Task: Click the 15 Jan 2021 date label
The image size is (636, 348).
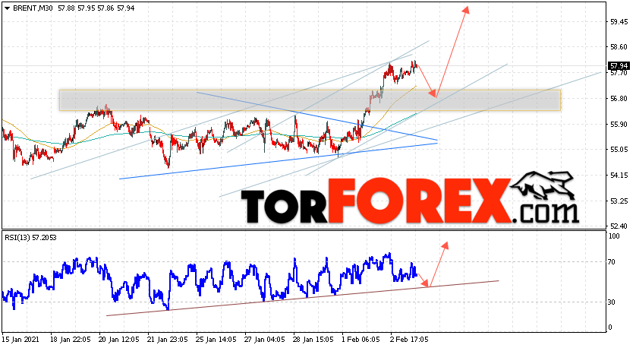Action: (x=20, y=339)
